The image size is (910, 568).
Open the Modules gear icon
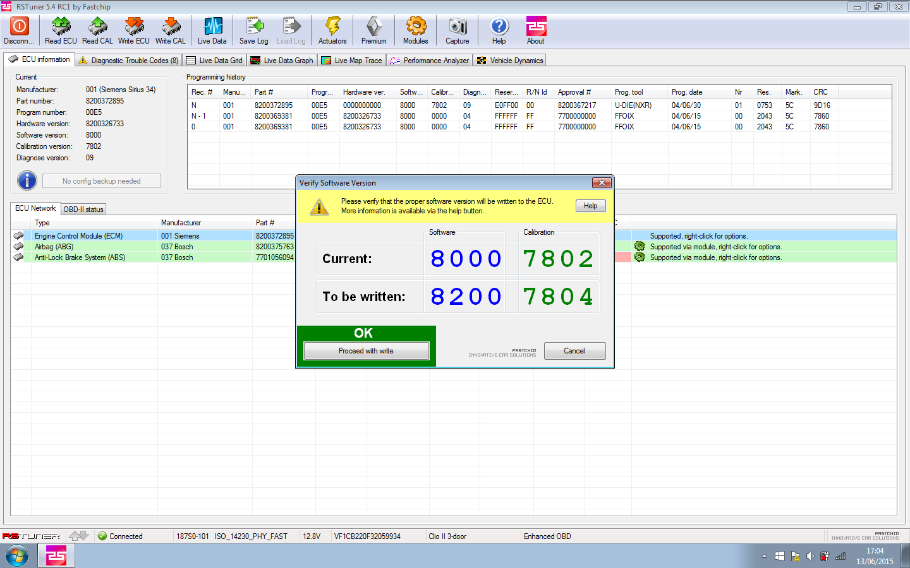tap(416, 27)
